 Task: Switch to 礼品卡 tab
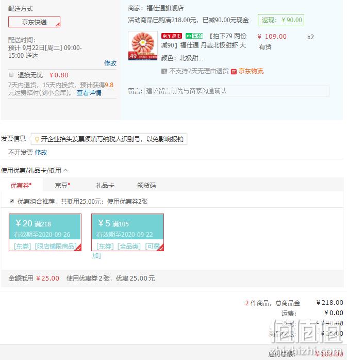tap(105, 185)
